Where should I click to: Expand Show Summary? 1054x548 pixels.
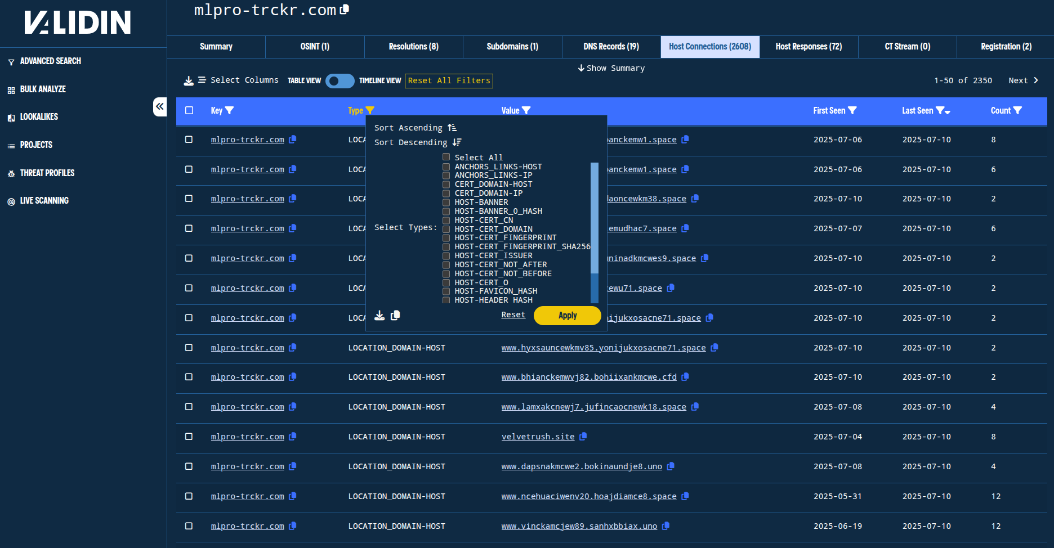611,68
